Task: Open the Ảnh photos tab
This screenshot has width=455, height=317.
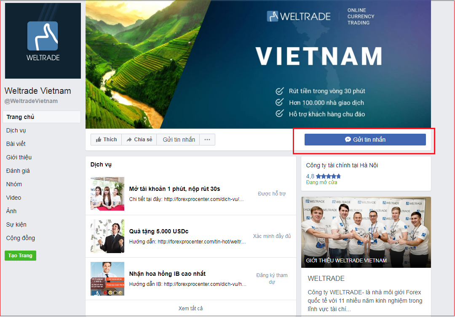Action: pyautogui.click(x=11, y=211)
